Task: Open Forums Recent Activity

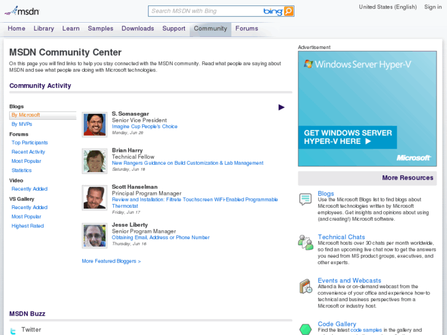Action: coord(28,152)
